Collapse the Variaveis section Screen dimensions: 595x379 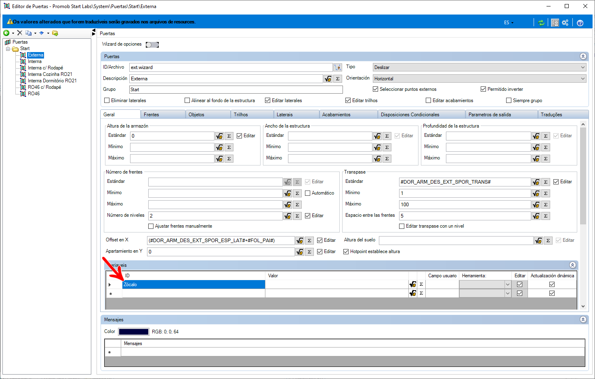572,265
